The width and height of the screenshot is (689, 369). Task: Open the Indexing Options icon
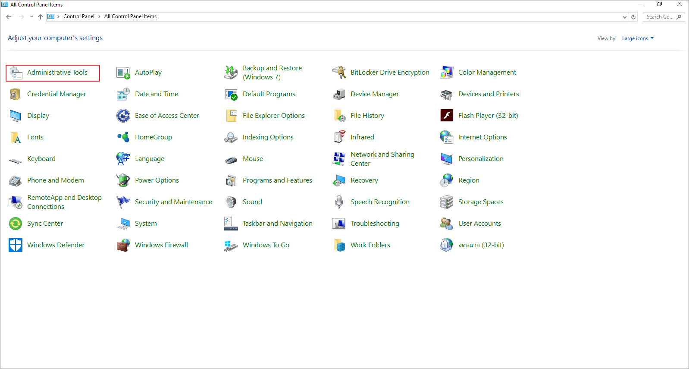click(x=231, y=137)
